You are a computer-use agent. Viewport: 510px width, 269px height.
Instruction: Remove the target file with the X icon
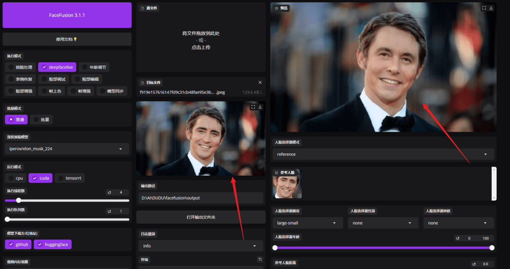pos(260,83)
